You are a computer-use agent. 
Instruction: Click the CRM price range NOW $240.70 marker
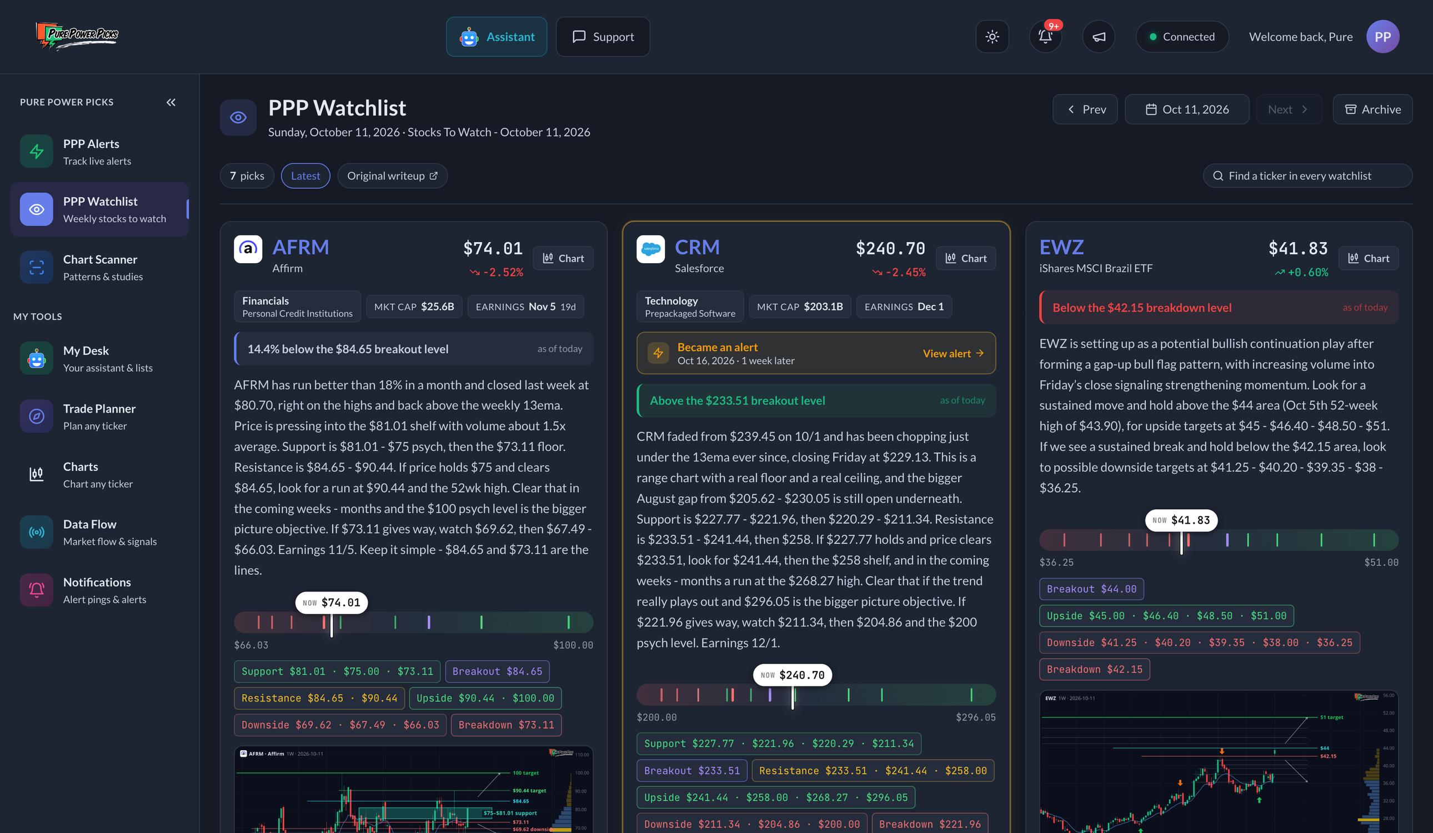[793, 675]
